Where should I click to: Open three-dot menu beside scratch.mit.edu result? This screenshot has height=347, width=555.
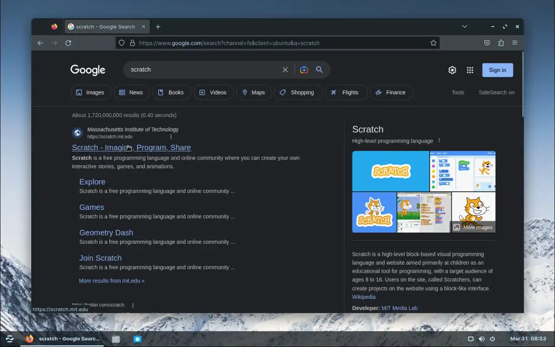pyautogui.click(x=171, y=137)
